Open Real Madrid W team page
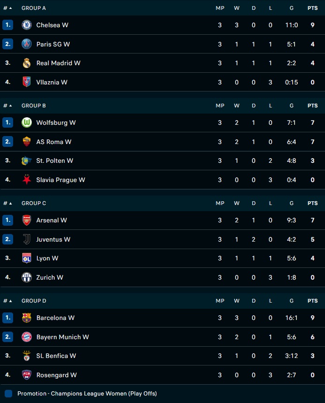This screenshot has width=325, height=403. coord(58,63)
